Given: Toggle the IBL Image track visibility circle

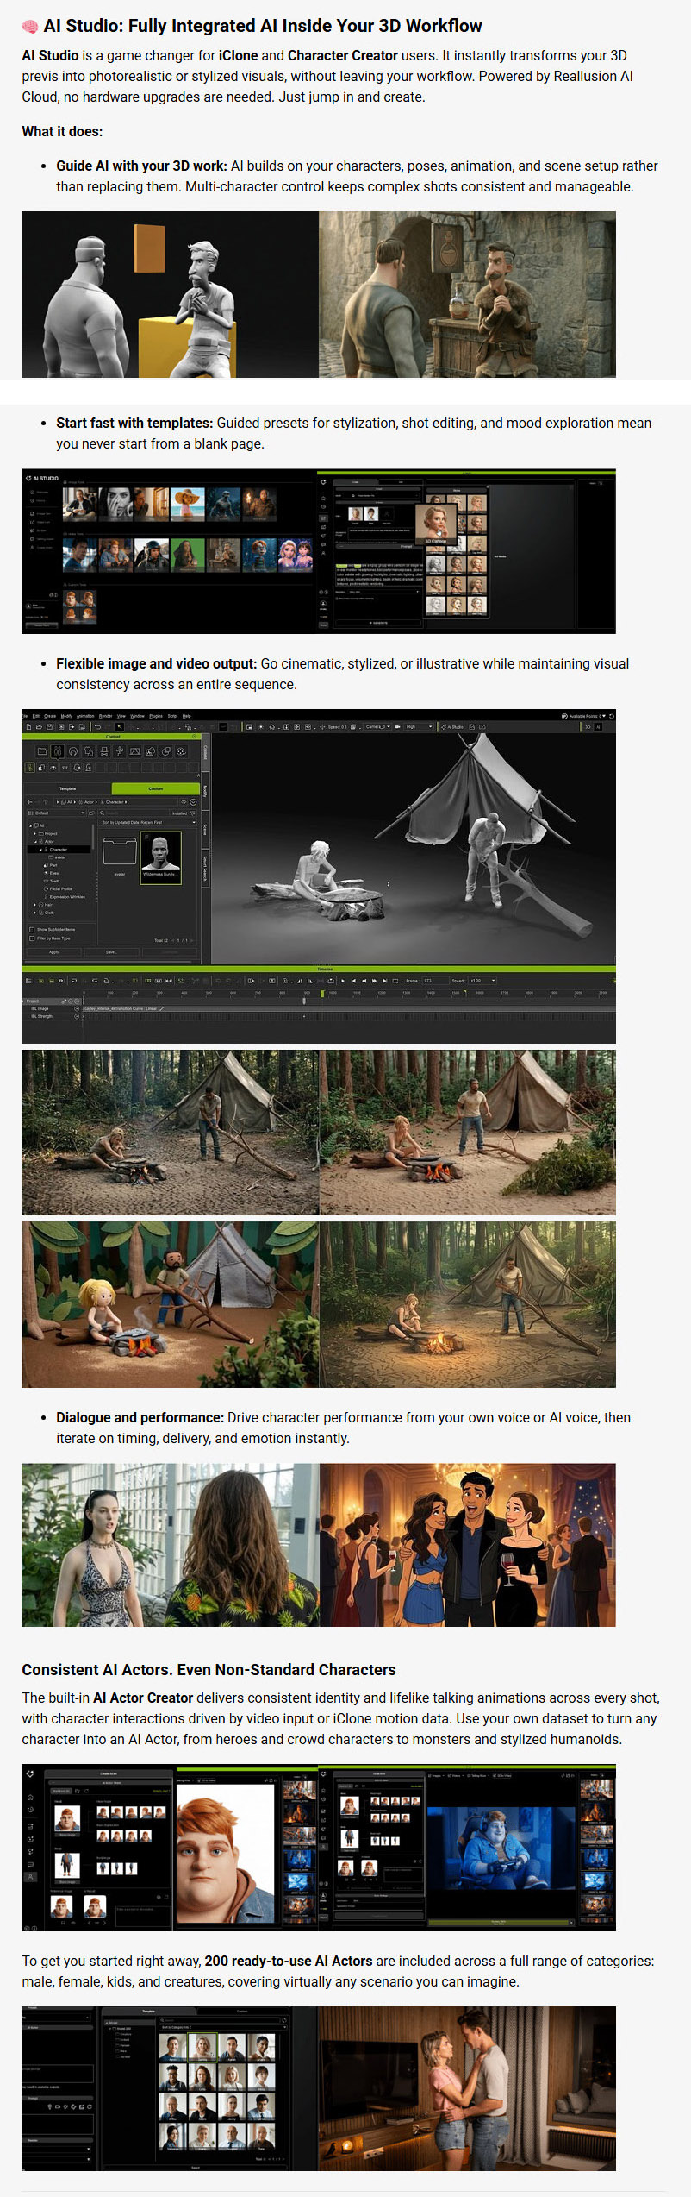Looking at the screenshot, I should [77, 1008].
